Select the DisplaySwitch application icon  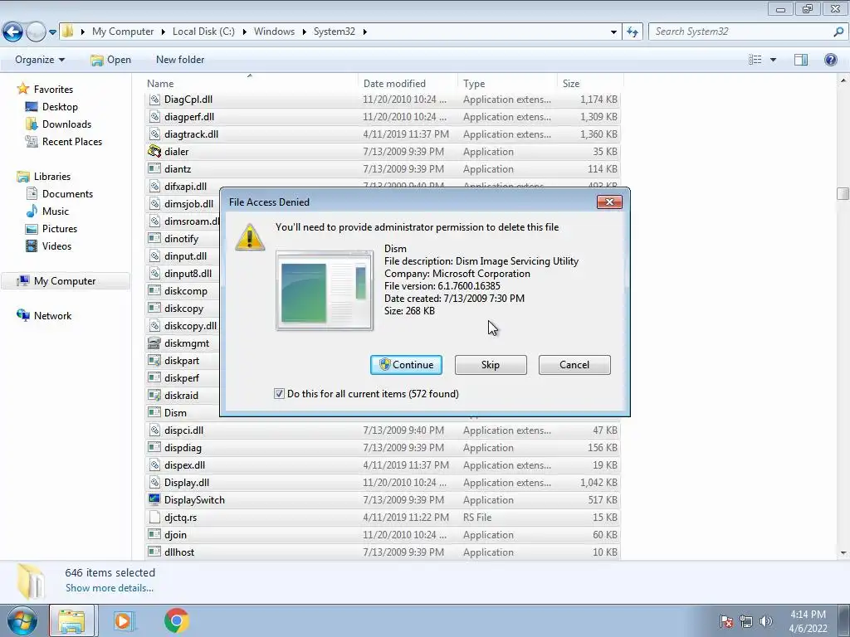[154, 499]
